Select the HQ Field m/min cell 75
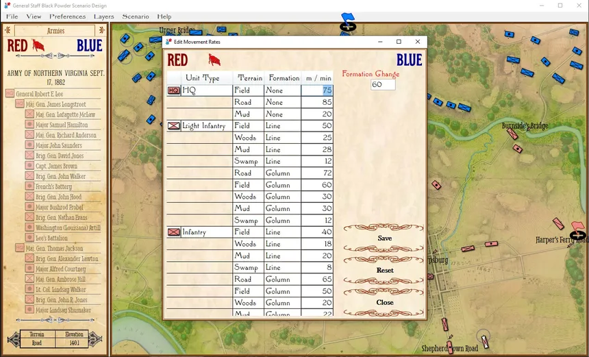 pyautogui.click(x=316, y=90)
